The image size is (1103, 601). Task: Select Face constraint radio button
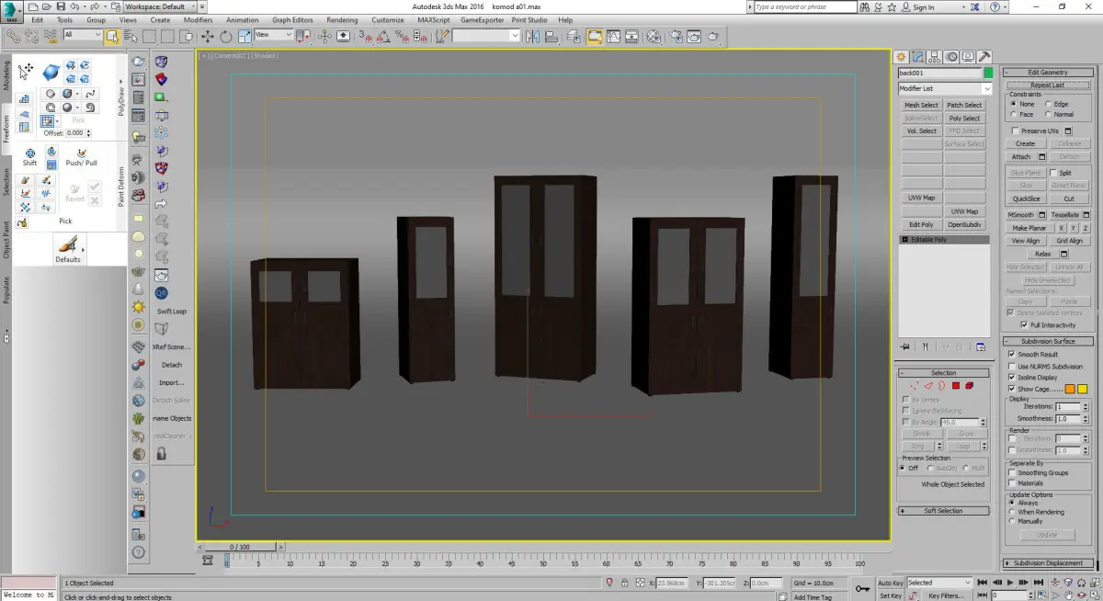coord(1013,114)
